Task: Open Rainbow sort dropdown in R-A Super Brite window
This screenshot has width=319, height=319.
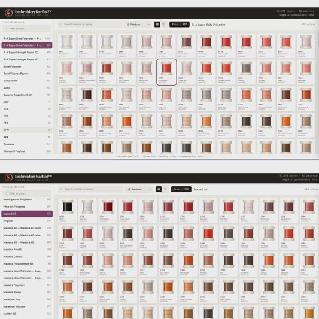Action: click(138, 25)
